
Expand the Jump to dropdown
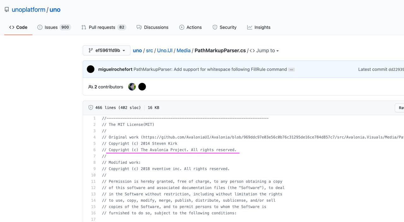[x=264, y=51]
